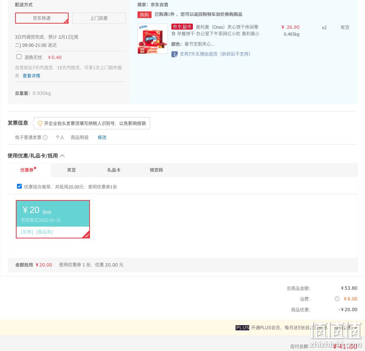Click the x2 quantity text

(x=324, y=28)
